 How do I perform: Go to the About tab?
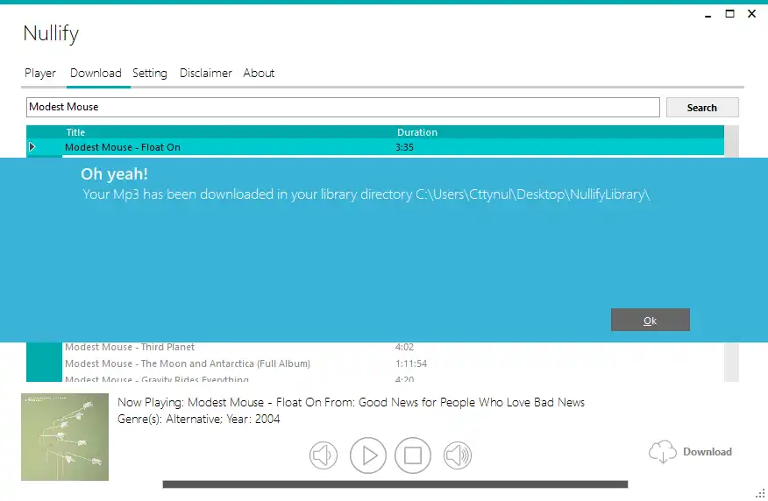(259, 74)
